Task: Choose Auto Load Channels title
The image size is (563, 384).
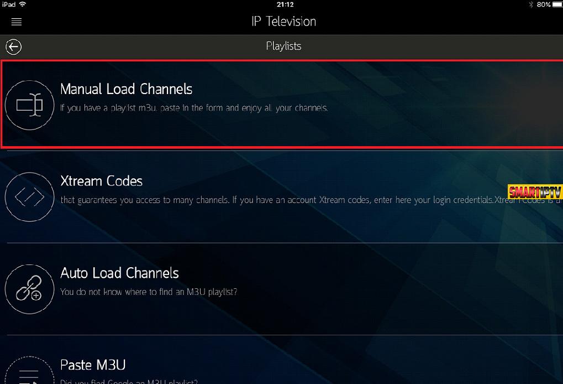Action: coord(119,273)
